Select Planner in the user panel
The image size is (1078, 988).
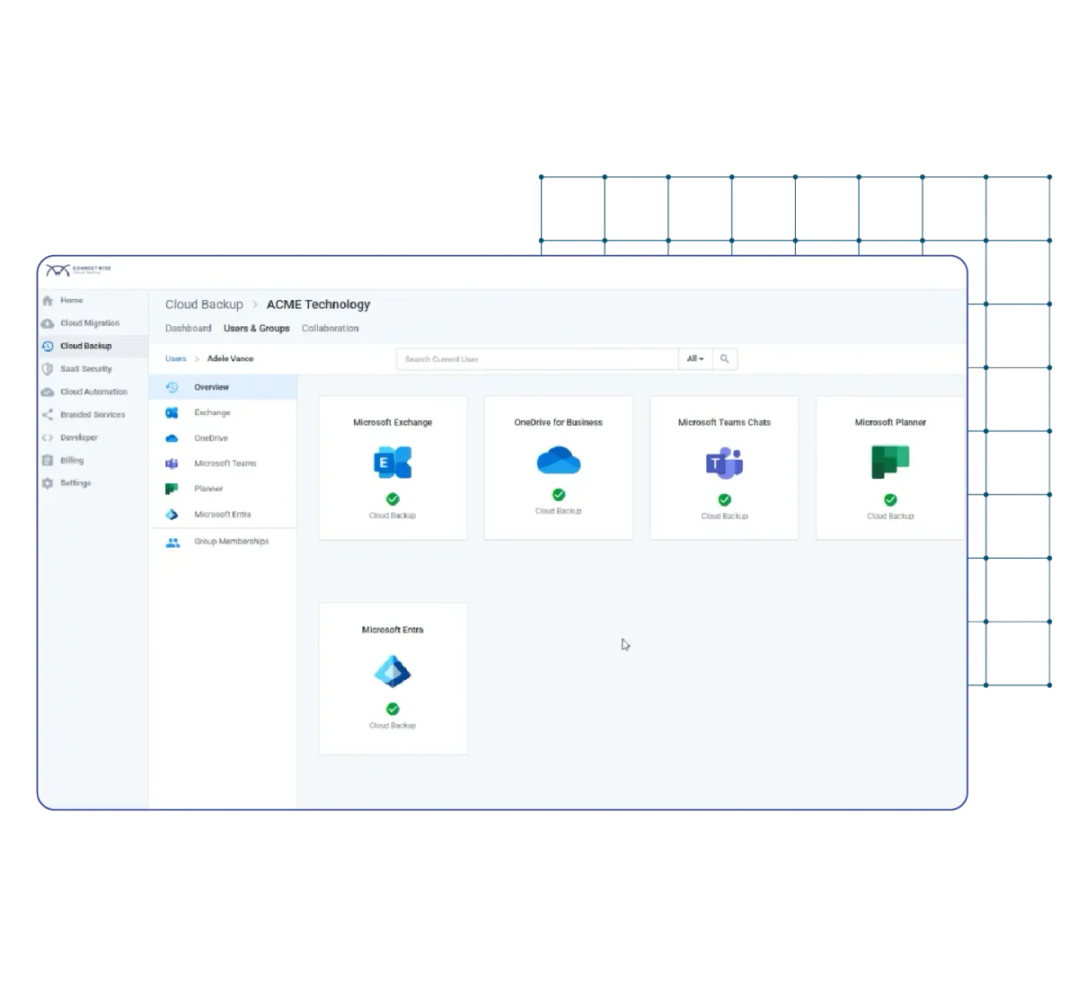(x=223, y=489)
